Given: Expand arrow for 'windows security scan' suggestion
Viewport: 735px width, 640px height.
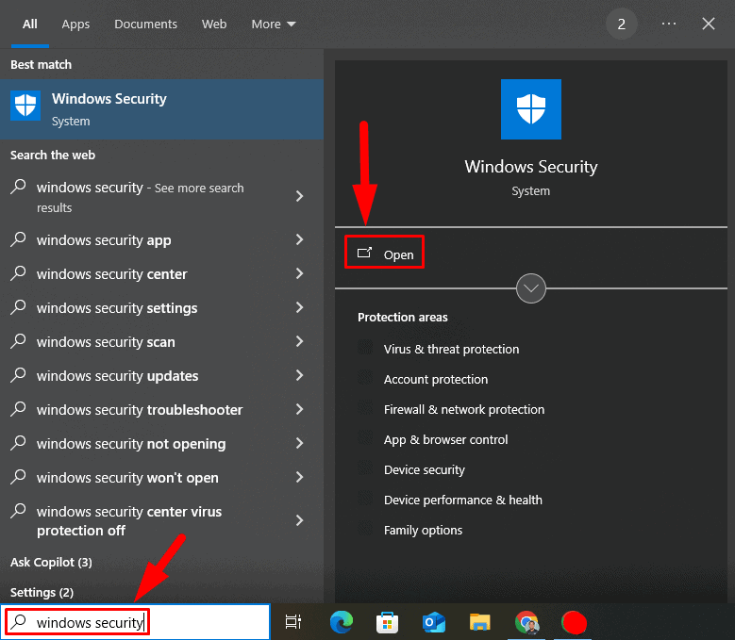Looking at the screenshot, I should (x=299, y=341).
